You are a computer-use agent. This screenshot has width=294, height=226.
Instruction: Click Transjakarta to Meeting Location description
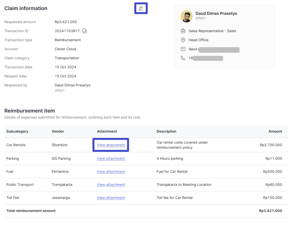[184, 185]
